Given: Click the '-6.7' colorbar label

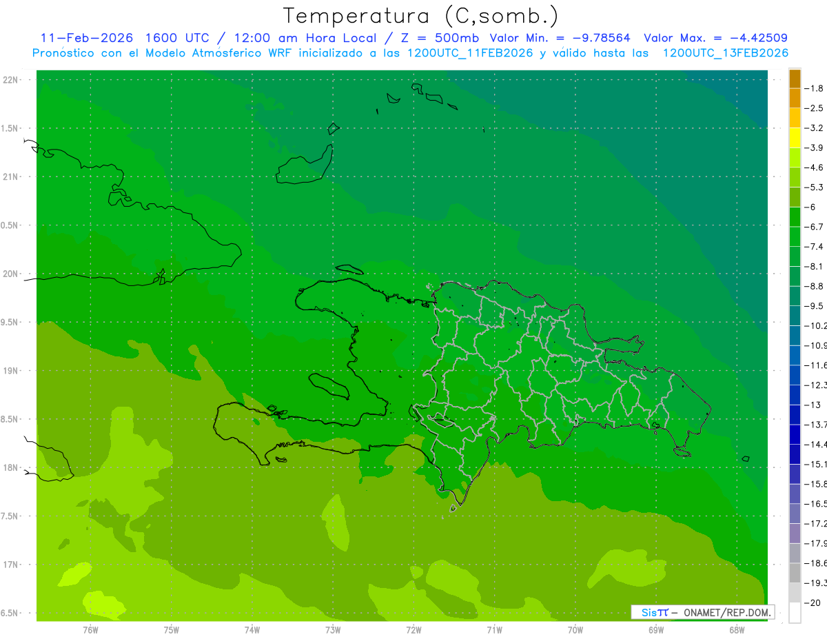Looking at the screenshot, I should pyautogui.click(x=814, y=227).
